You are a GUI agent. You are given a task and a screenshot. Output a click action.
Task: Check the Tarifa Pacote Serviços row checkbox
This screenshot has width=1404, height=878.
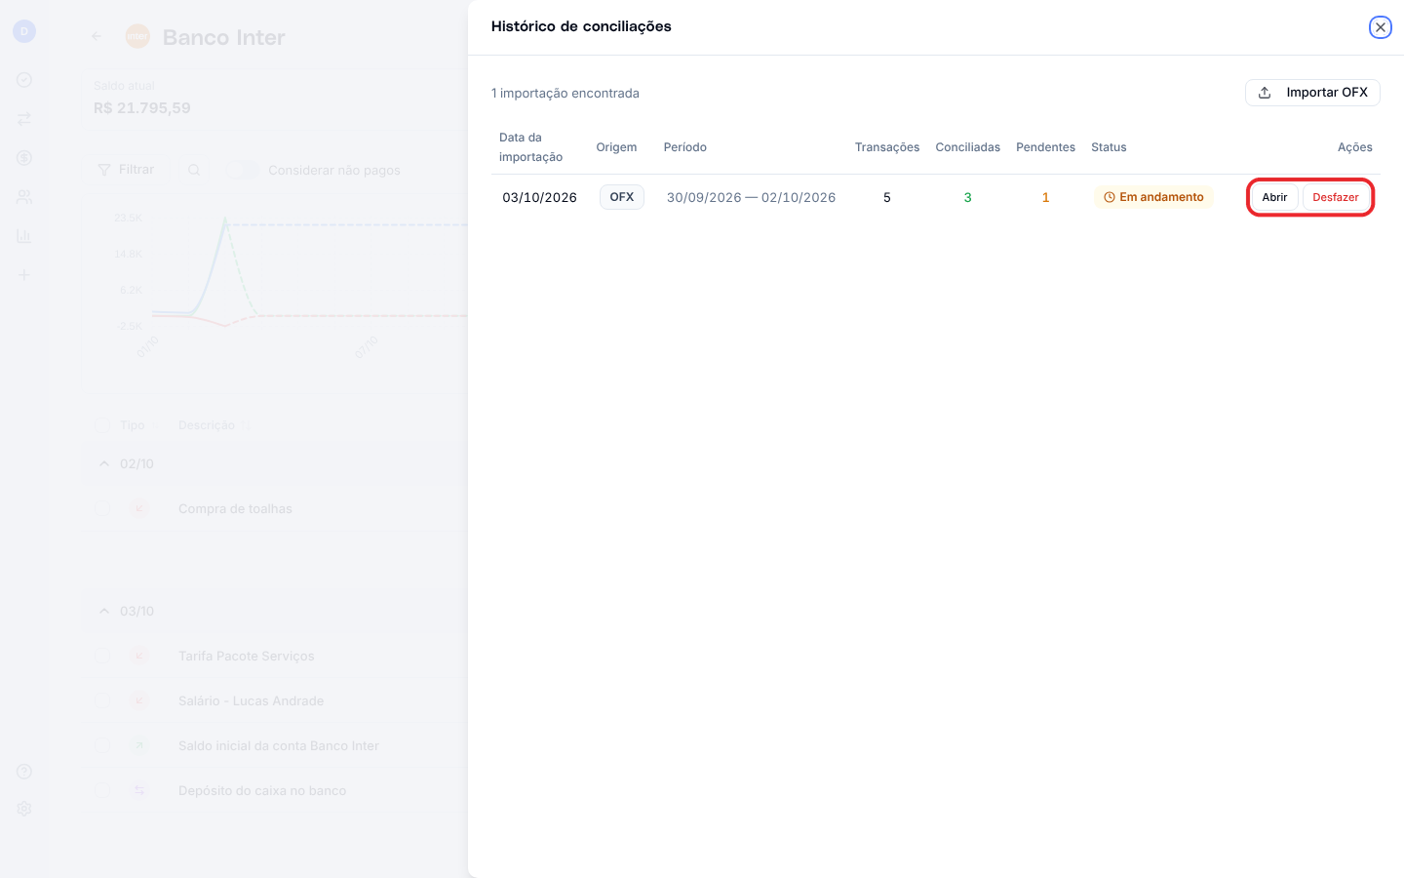click(x=102, y=656)
